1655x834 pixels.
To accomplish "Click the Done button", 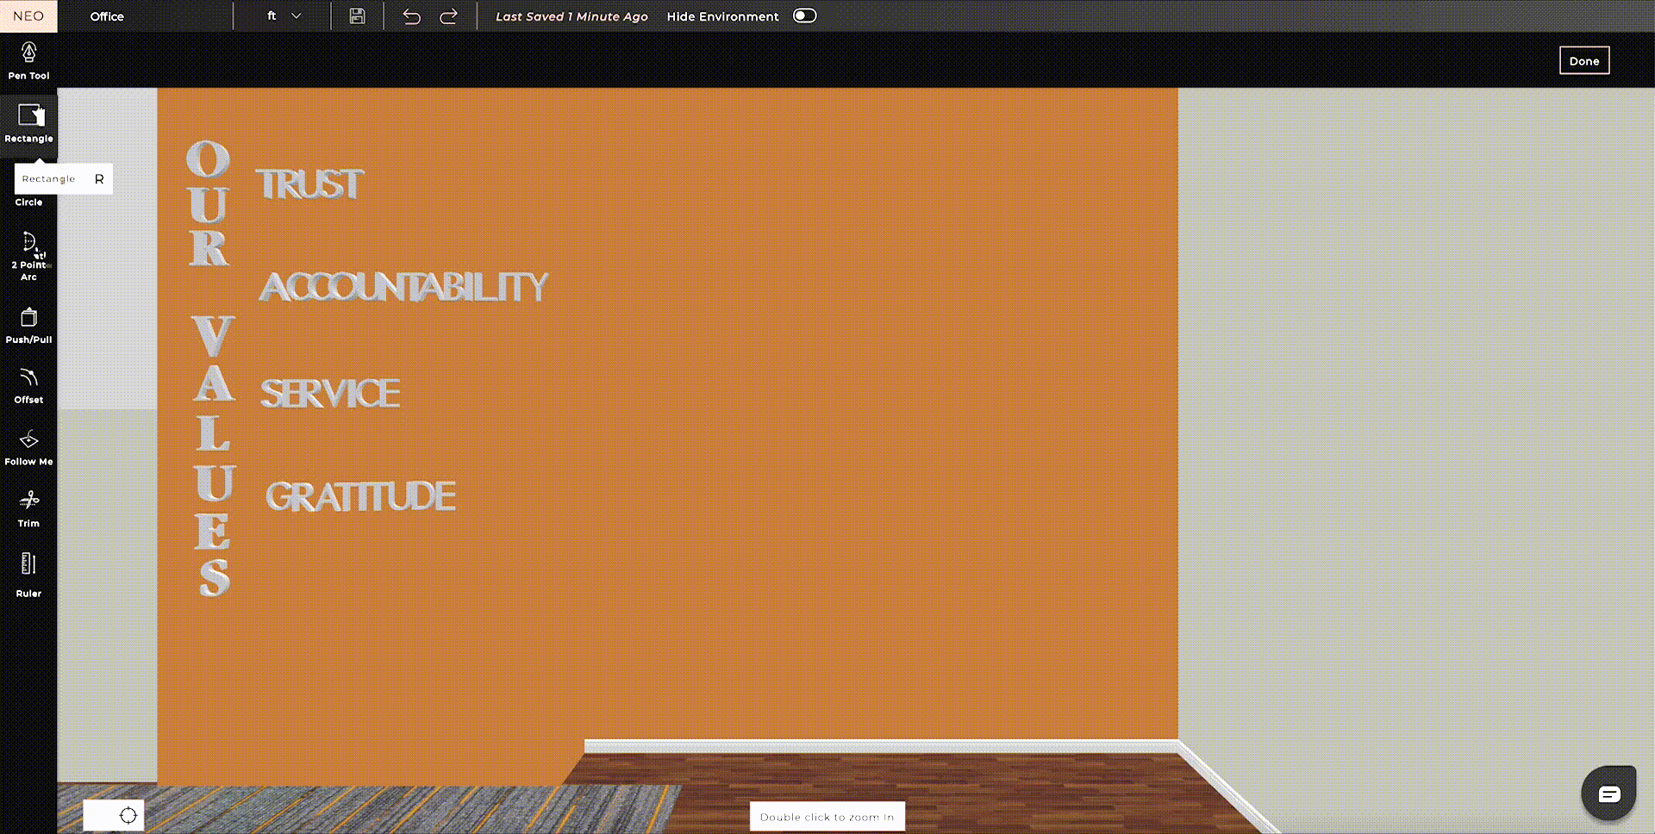I will pos(1583,61).
